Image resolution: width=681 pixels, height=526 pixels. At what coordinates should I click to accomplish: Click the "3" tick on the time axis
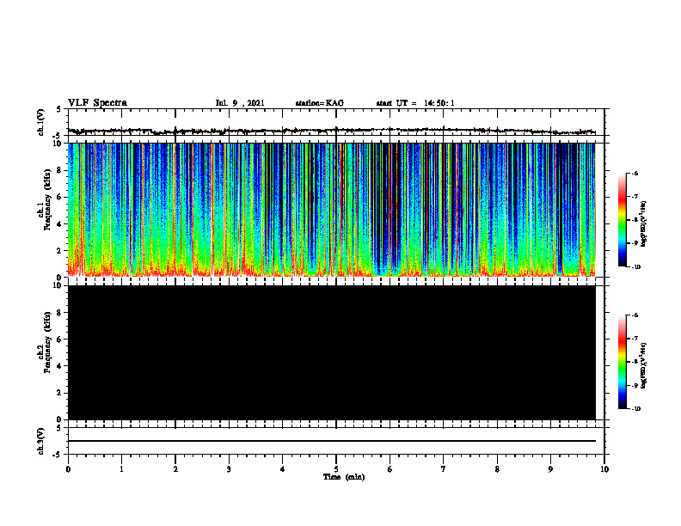coord(229,469)
